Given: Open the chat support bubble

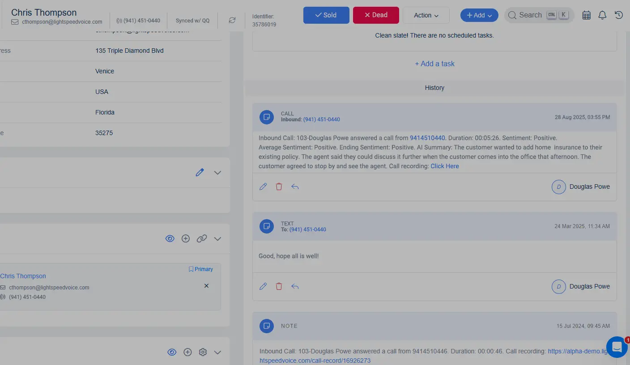Looking at the screenshot, I should click(617, 347).
